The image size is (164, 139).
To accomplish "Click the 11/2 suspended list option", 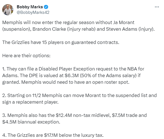I will click(79, 95).
